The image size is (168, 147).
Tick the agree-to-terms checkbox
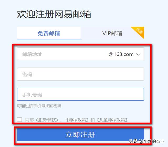[x=19, y=119]
